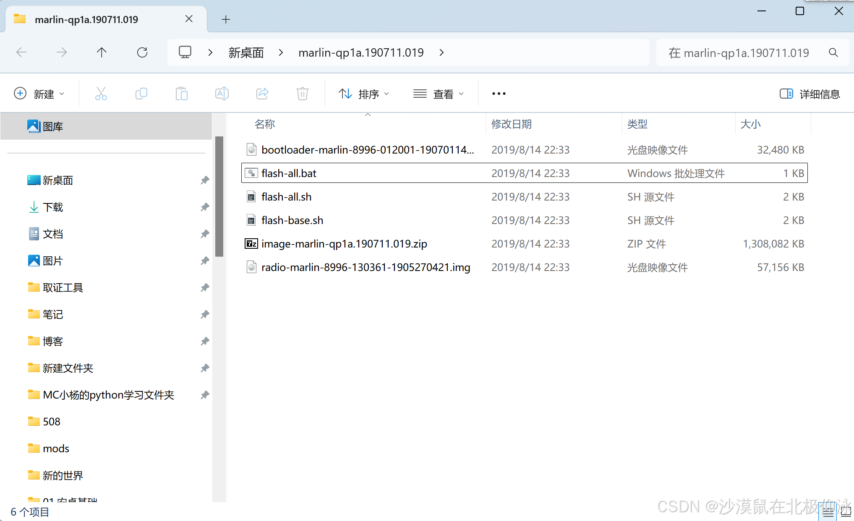
Task: Toggle the 详细信息 details pane
Action: click(x=810, y=94)
